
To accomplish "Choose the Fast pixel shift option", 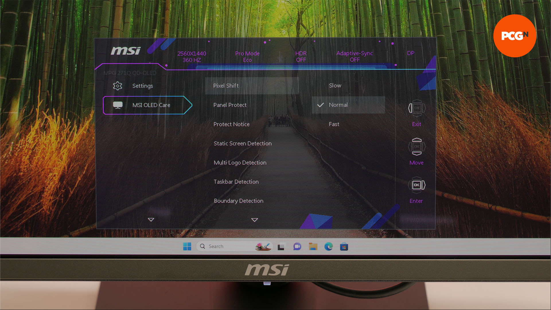I will point(334,124).
